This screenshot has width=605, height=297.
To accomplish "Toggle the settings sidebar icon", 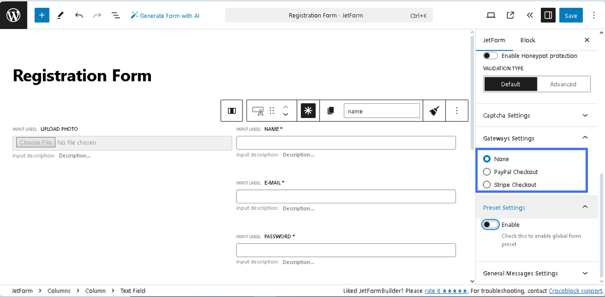I will tap(548, 15).
